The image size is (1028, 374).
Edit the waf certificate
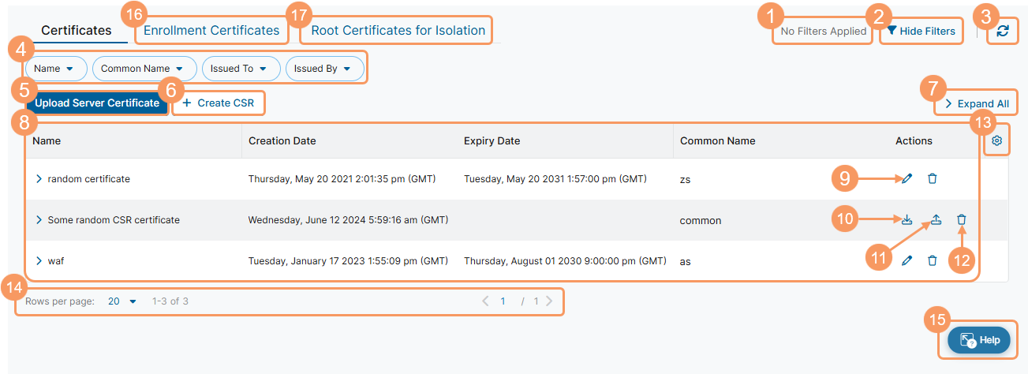coord(907,260)
